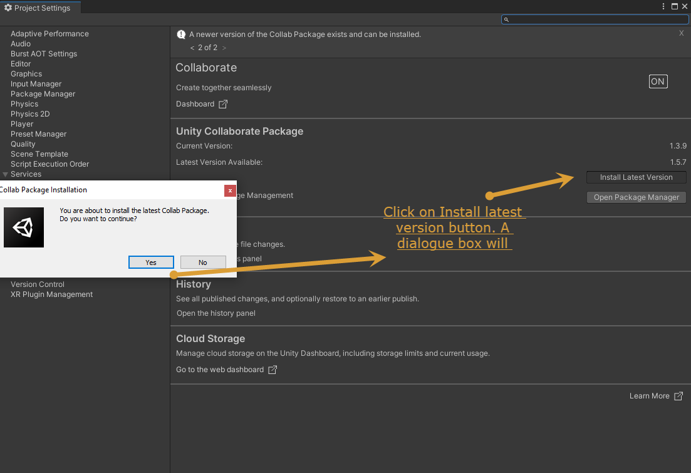Select Package Manager in the sidebar
The width and height of the screenshot is (691, 473).
[x=43, y=94]
